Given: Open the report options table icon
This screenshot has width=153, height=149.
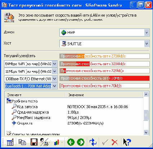Looking at the screenshot, I should click(10, 142).
